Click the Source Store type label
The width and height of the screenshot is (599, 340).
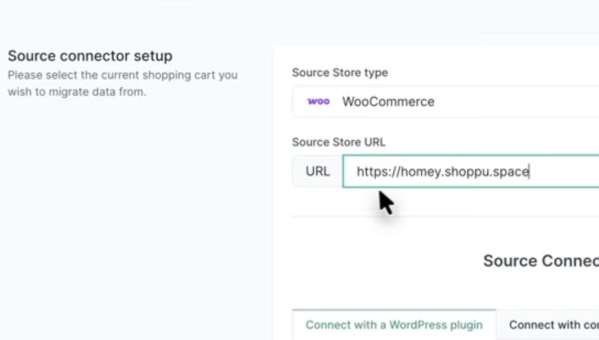point(340,73)
